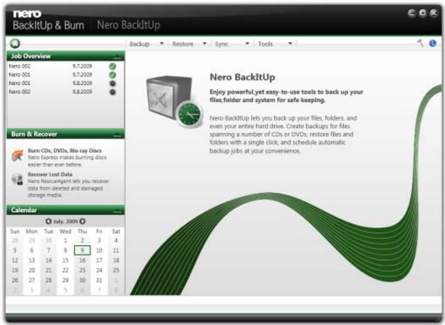
Task: Click pending status icon for Nero 001 9.8.2009
Action: (113, 83)
